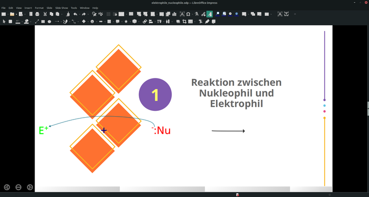
Task: Pick the Fill Color bucket swatch
Action: coord(26,22)
